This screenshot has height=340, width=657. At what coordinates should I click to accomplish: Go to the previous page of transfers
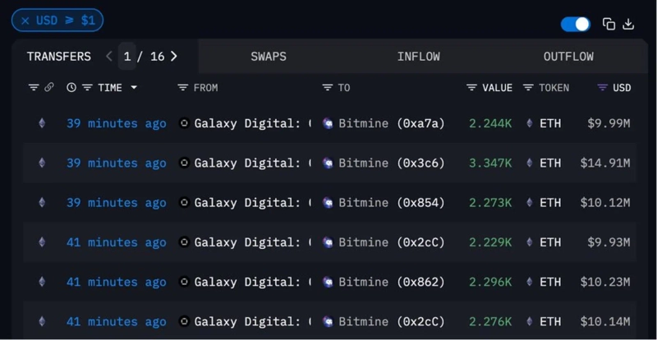[x=109, y=57]
